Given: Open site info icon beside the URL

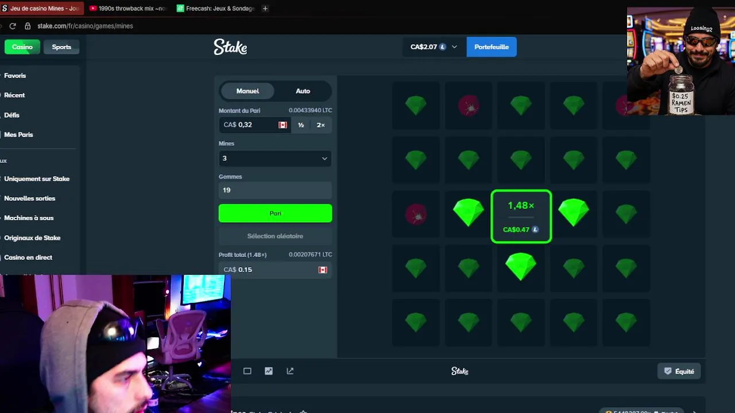Looking at the screenshot, I should click(27, 26).
